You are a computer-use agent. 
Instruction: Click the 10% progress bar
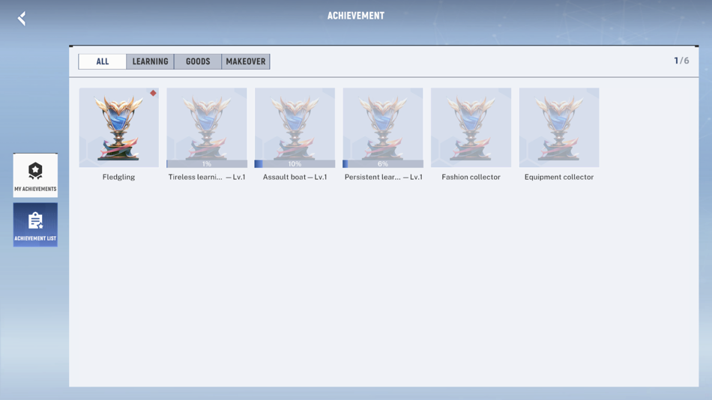pyautogui.click(x=295, y=164)
